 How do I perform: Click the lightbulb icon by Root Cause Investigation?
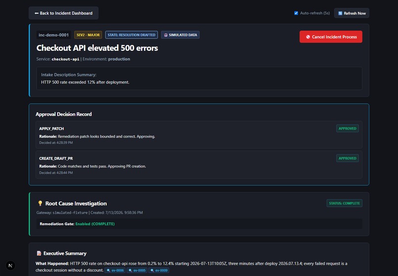click(40, 203)
